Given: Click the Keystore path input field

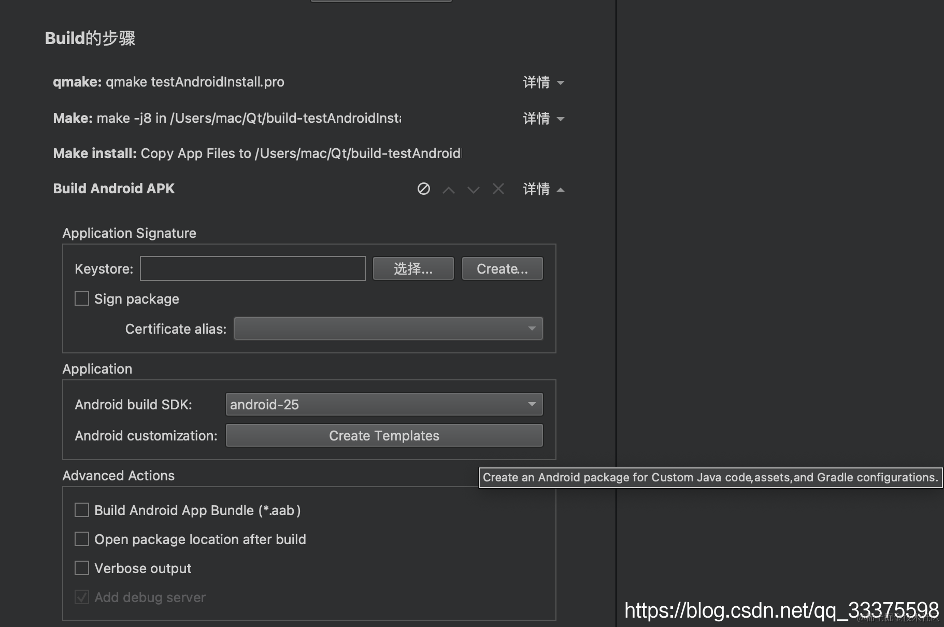Looking at the screenshot, I should coord(253,268).
